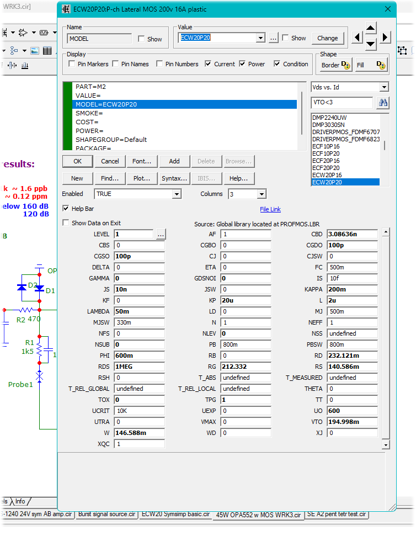
Task: Click the frame icon right of the dialog
Action: pyautogui.click(x=402, y=51)
